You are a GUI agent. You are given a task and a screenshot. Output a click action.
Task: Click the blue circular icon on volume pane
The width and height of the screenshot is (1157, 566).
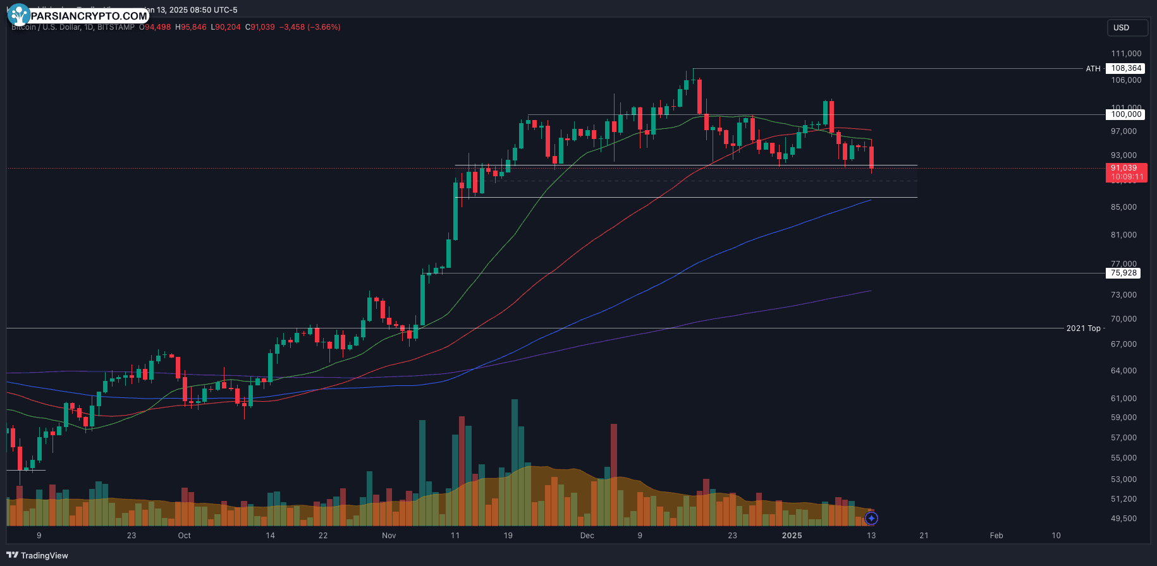[x=871, y=519]
